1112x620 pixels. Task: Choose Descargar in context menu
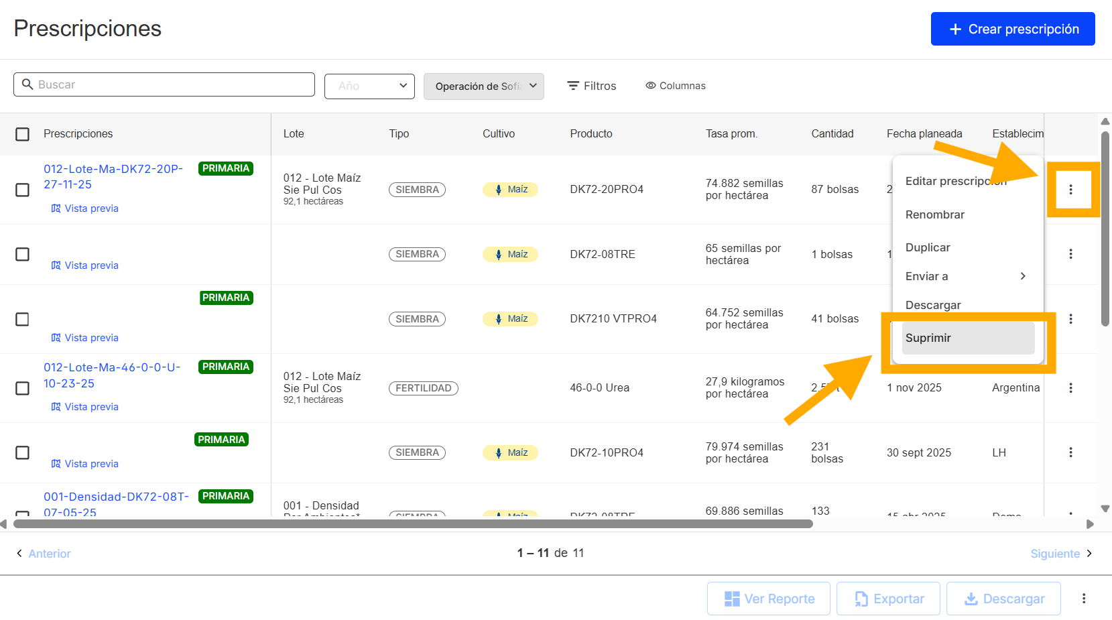point(933,305)
